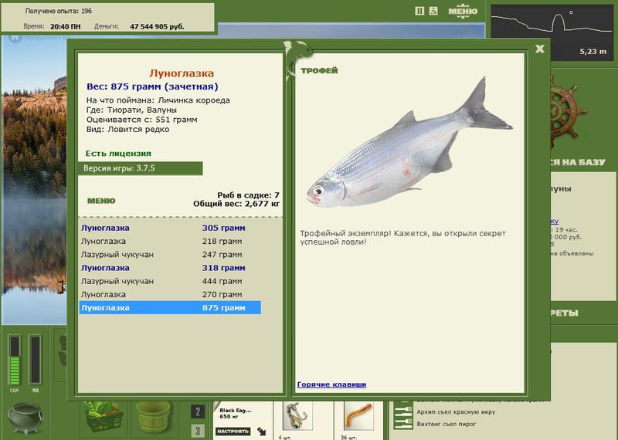Open the top МЕНЮ gear menu

click(x=463, y=11)
